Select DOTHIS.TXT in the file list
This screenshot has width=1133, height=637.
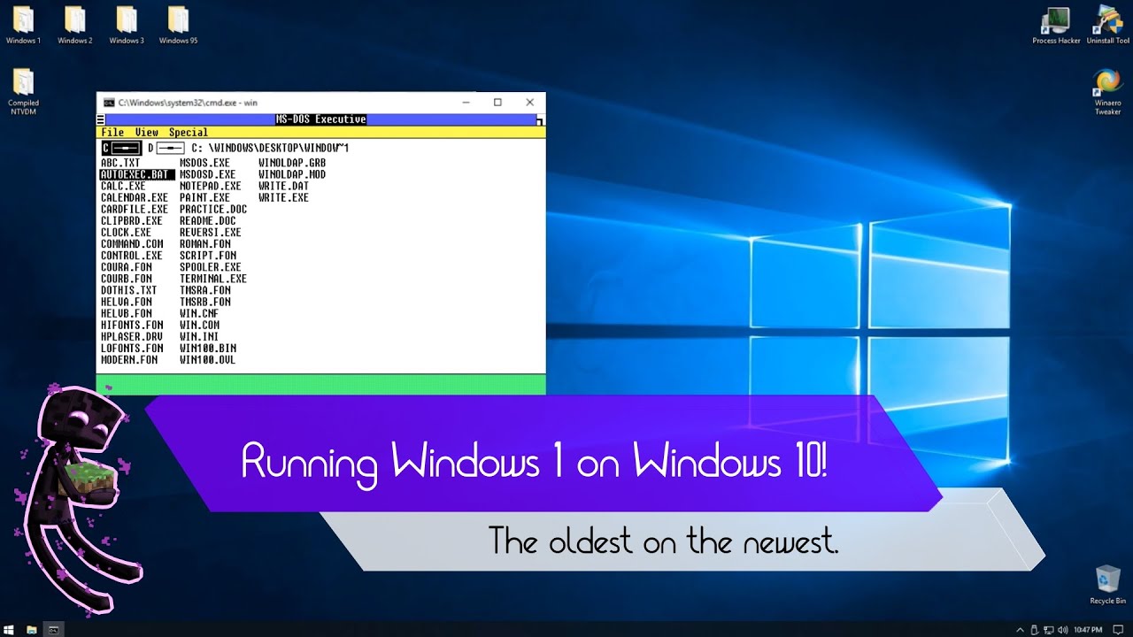[x=129, y=289]
